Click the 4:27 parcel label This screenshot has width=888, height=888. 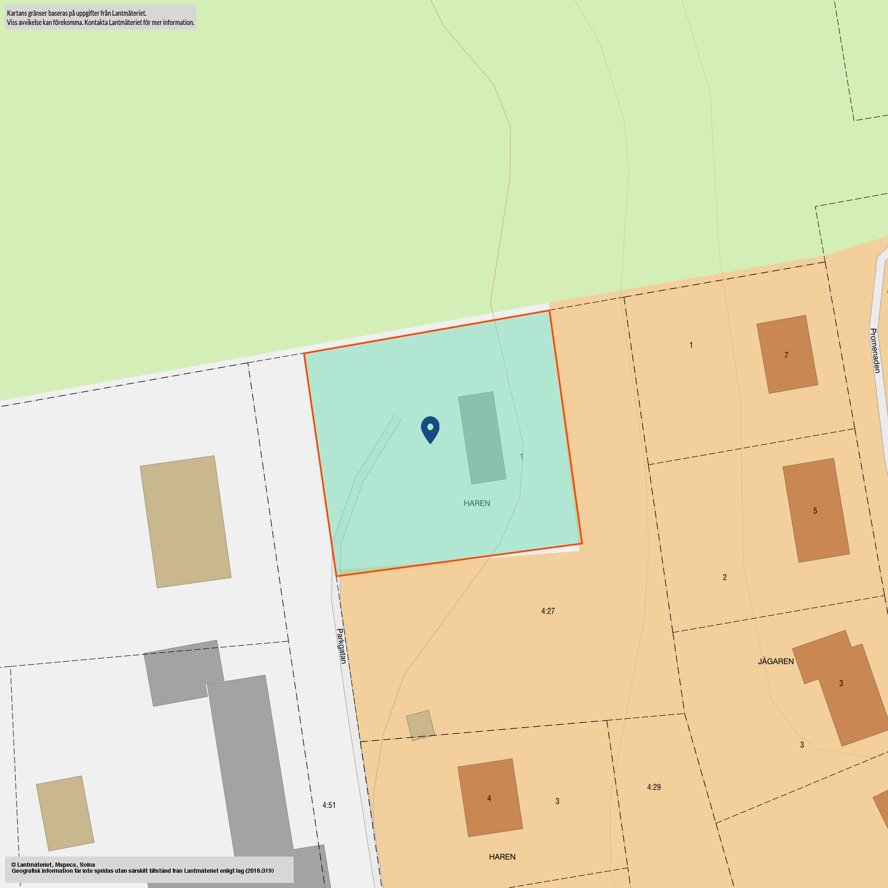[548, 611]
